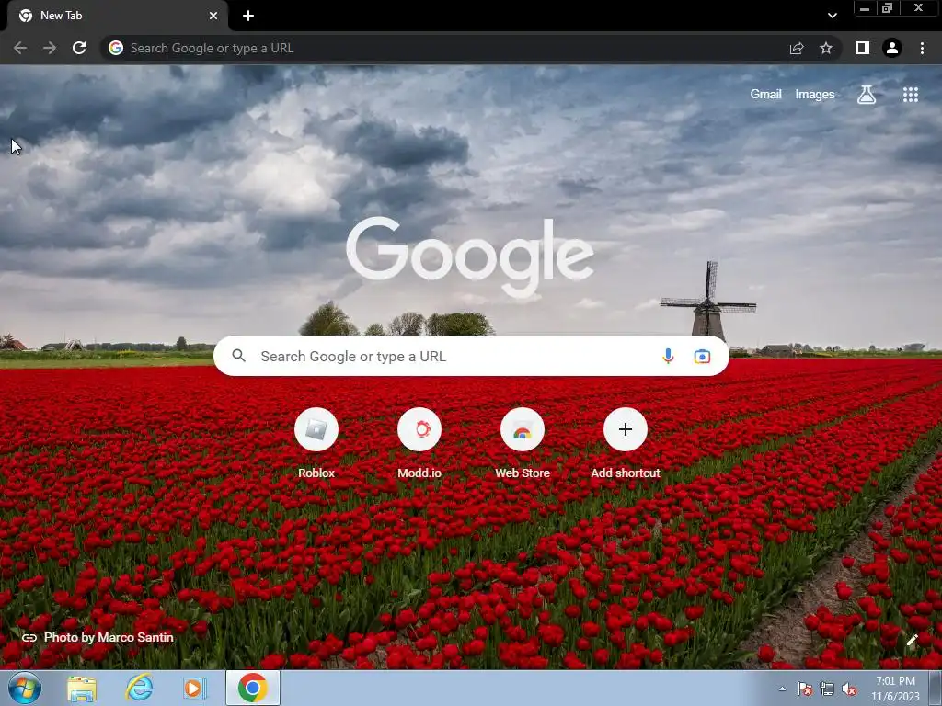Click the Google logo
The height and width of the screenshot is (706, 942).
tap(470, 257)
